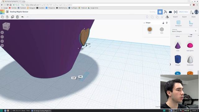Click the view cube
The height and width of the screenshot is (112, 199).
click(x=6, y=26)
